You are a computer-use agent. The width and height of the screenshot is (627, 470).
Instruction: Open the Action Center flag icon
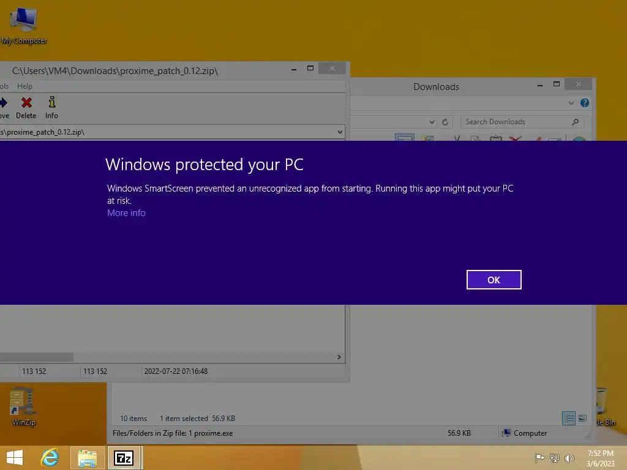point(539,458)
